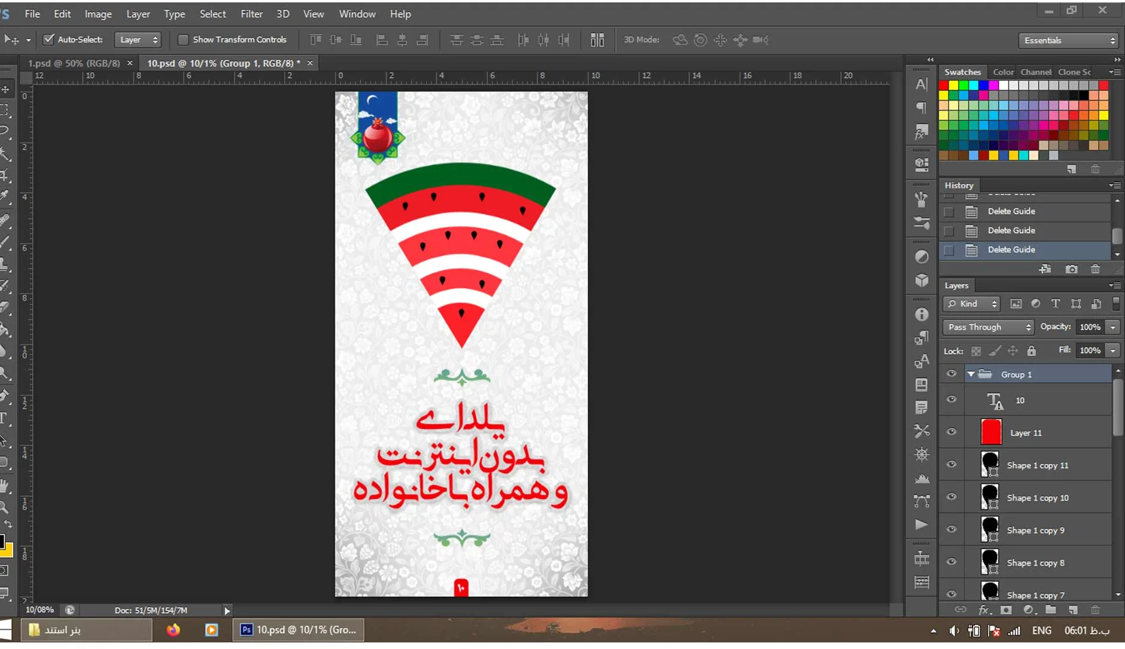Pick the red swatch in Swatches
The width and height of the screenshot is (1125, 649).
(944, 86)
